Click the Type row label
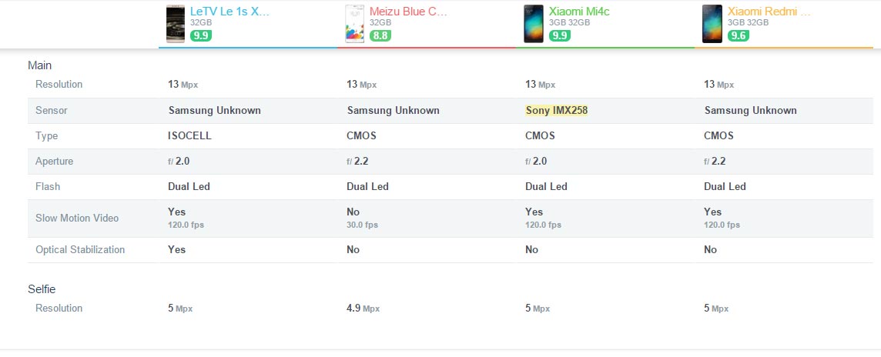This screenshot has height=357, width=881. click(x=47, y=136)
